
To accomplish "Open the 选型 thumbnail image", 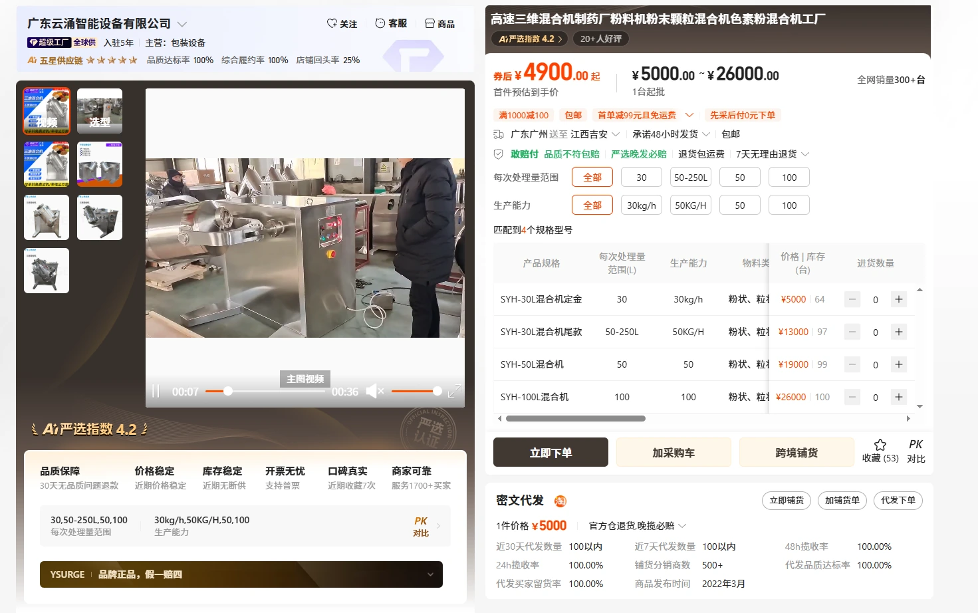I will click(100, 111).
